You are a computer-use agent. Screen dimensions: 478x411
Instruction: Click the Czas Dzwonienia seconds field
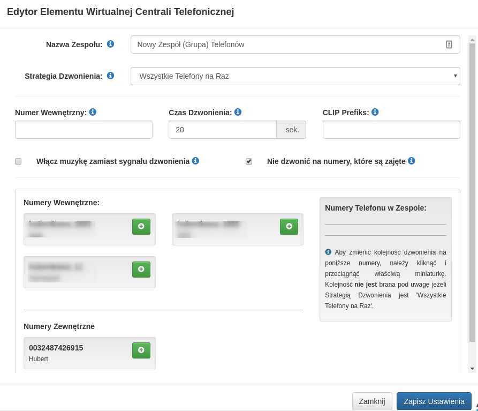(223, 130)
